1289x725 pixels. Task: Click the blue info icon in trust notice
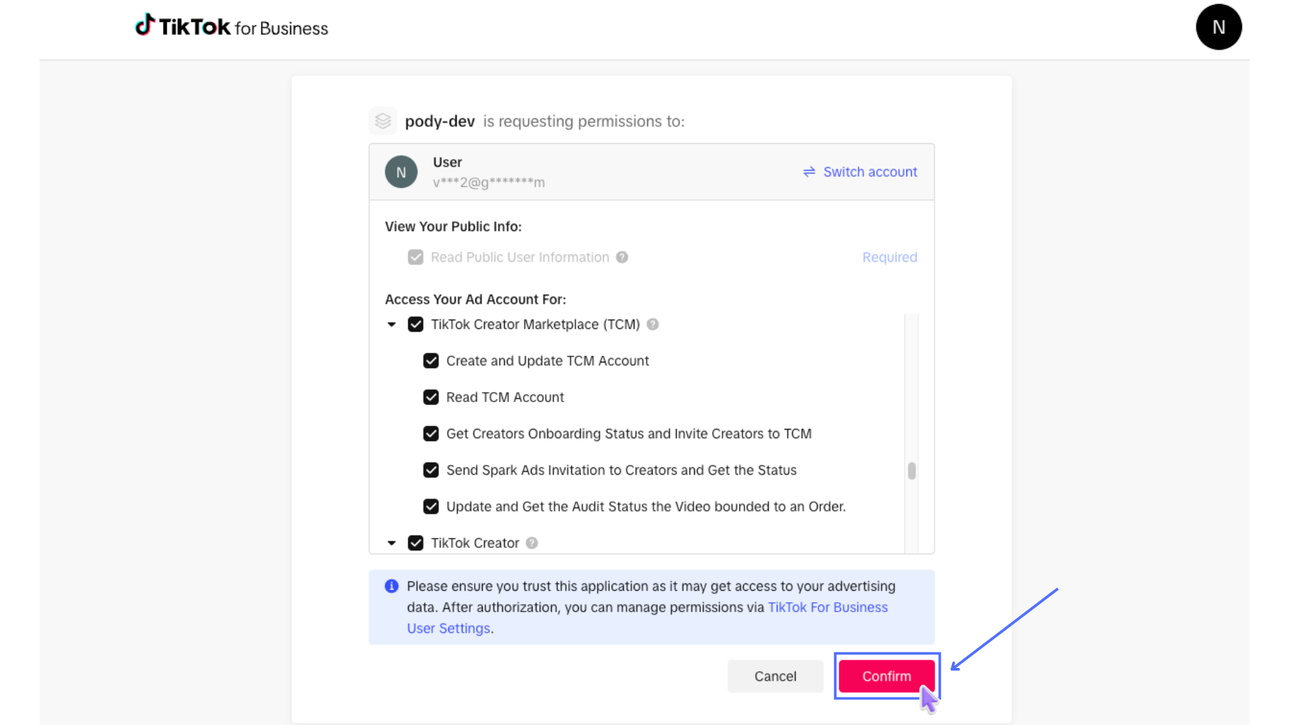click(x=391, y=586)
